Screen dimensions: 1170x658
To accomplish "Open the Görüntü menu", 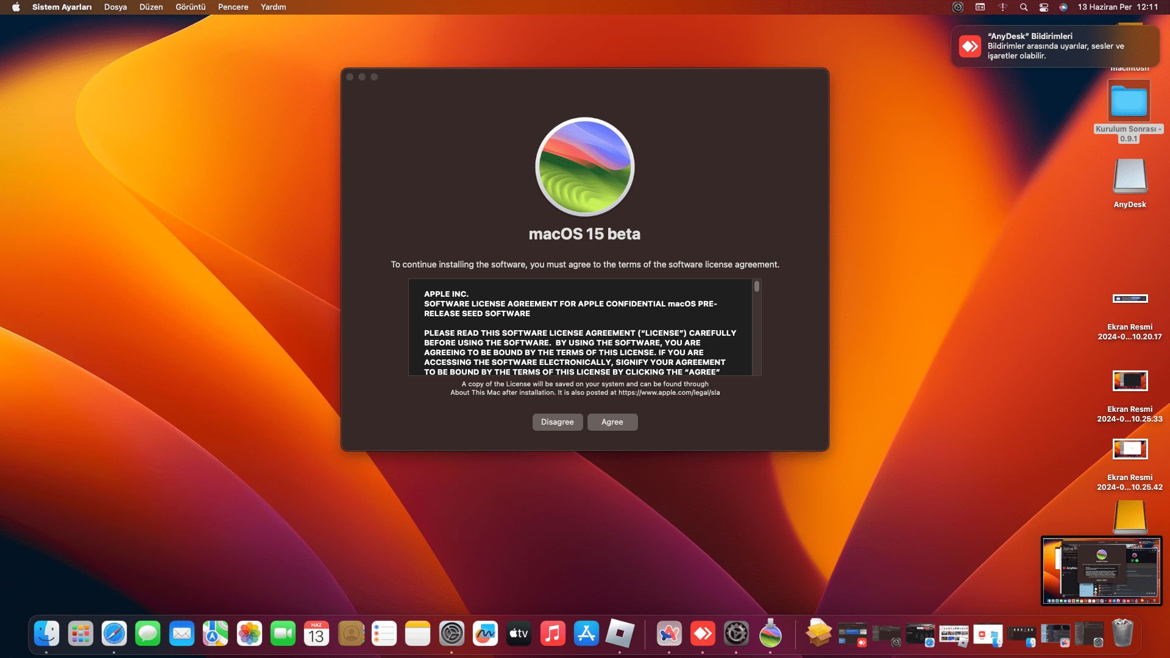I will pos(190,7).
